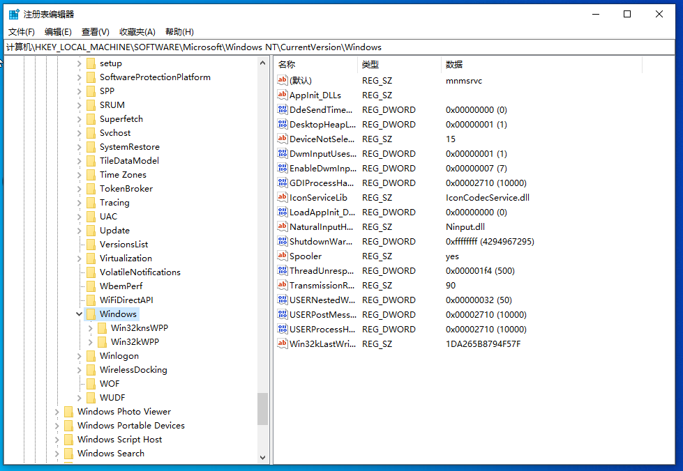
Task: Select the WiFiDirectAPI key
Action: click(126, 300)
